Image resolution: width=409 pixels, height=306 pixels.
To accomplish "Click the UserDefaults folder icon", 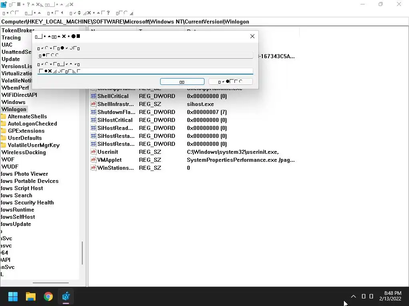I will tap(3, 138).
